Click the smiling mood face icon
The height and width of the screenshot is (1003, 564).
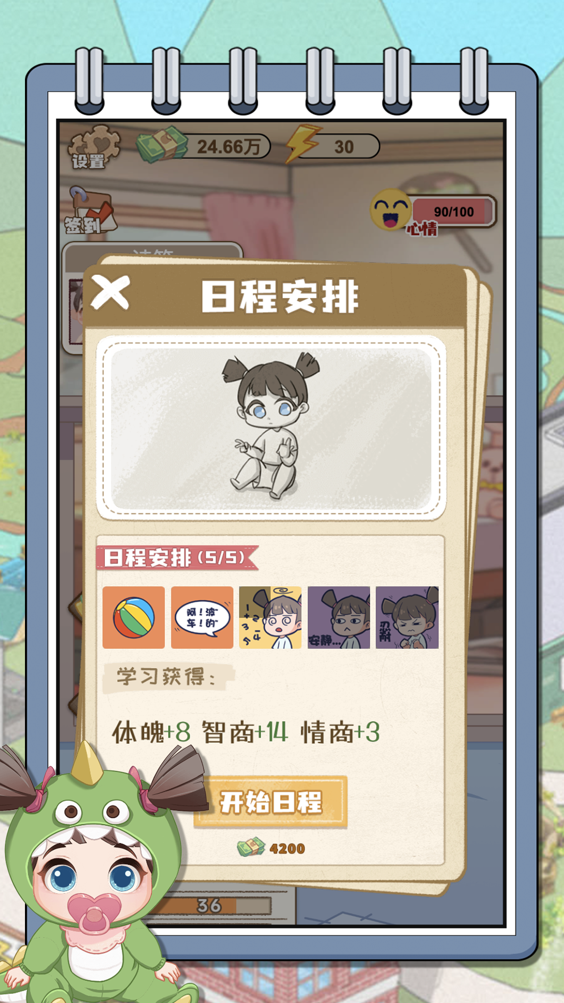[391, 209]
